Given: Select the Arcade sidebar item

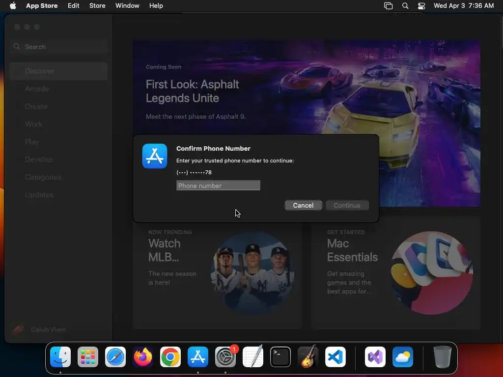Looking at the screenshot, I should (59, 89).
